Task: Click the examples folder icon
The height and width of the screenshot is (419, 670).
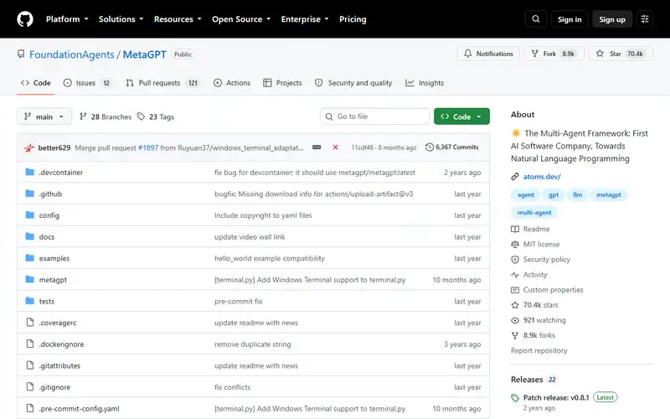Action: coord(29,258)
